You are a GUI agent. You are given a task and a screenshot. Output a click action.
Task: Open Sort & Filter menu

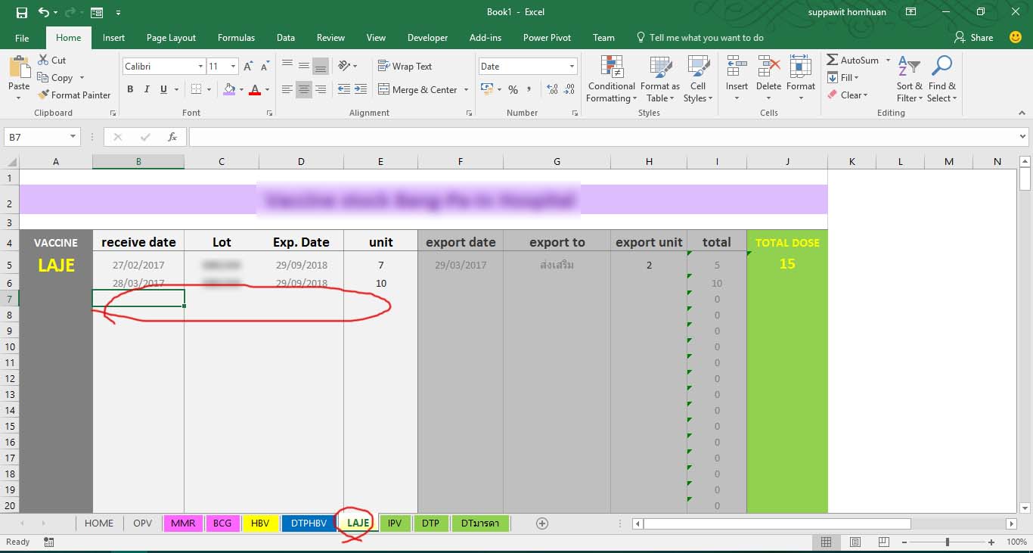tap(909, 79)
